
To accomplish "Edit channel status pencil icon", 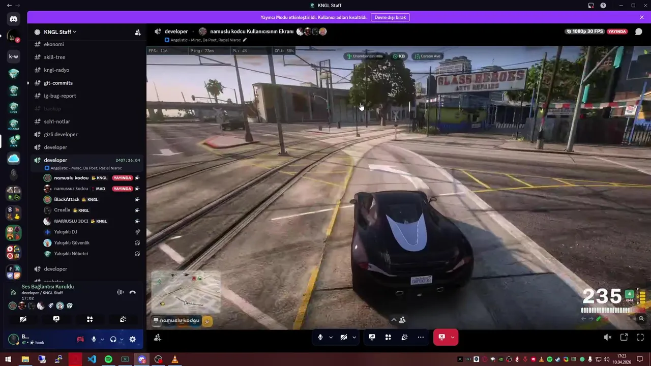I will (x=245, y=40).
